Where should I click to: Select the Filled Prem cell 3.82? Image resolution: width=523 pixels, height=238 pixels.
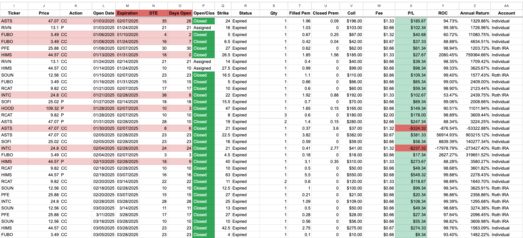(x=299, y=135)
